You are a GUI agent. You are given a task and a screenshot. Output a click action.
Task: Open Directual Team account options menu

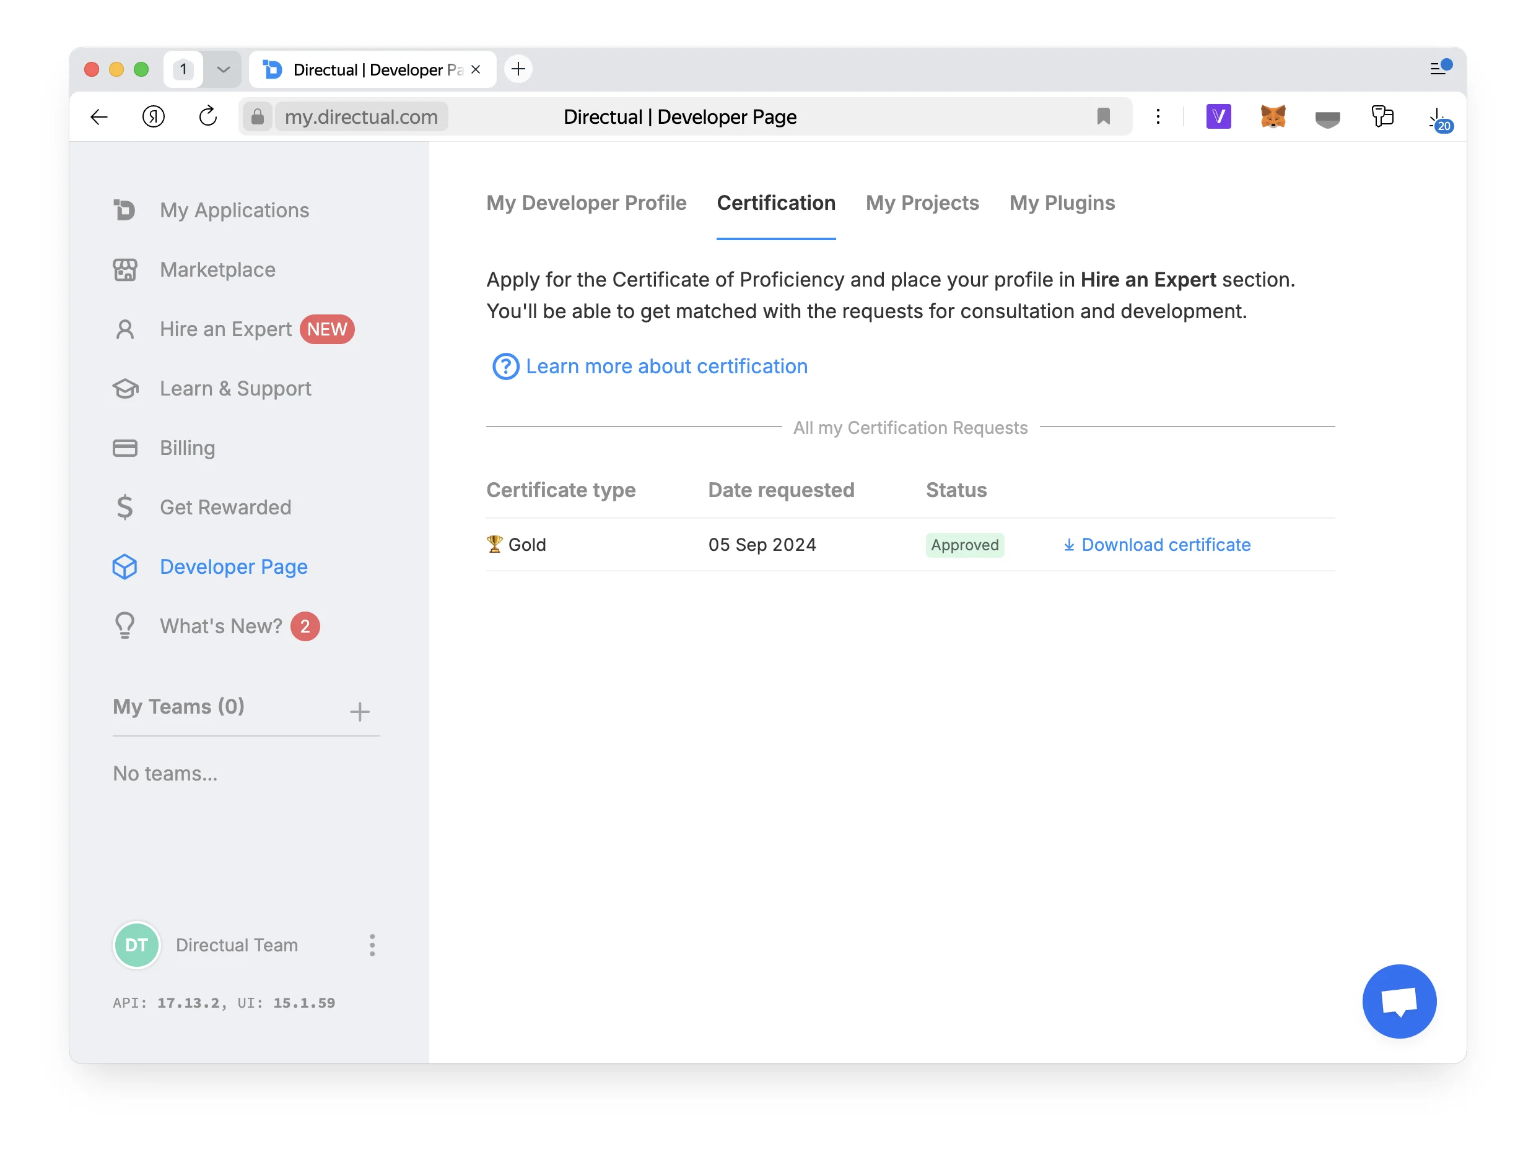(x=372, y=945)
